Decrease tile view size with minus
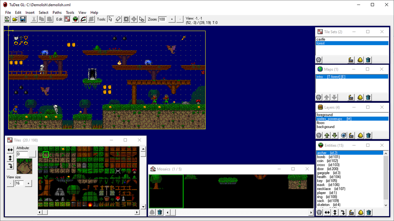The image size is (394, 221). (x=10, y=183)
